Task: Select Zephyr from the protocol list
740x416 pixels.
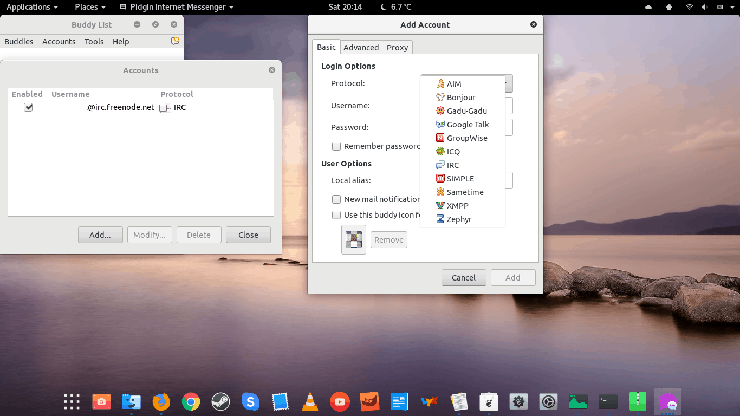Action: [x=459, y=219]
